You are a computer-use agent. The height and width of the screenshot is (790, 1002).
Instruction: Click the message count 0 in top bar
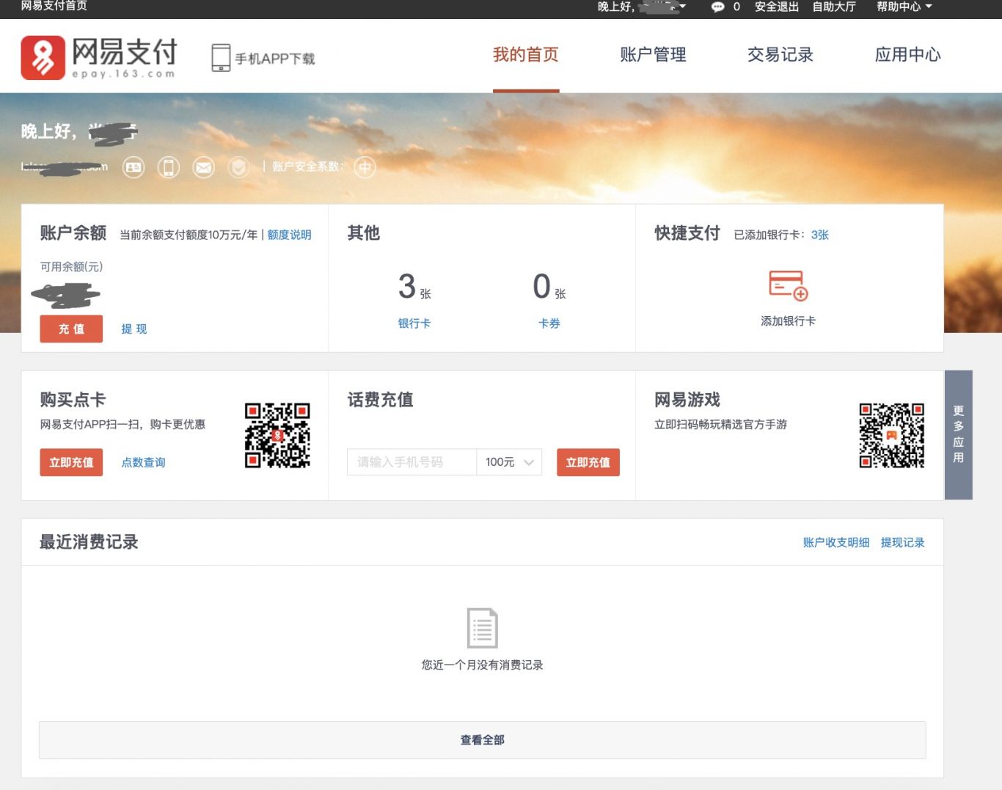736,7
